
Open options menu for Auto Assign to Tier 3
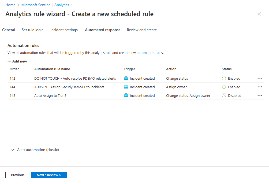(x=260, y=95)
